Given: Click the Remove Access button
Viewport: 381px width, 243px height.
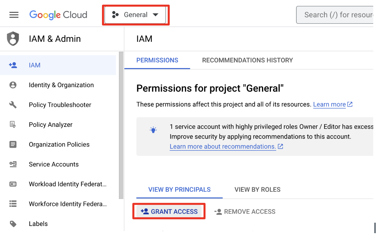Looking at the screenshot, I should (x=245, y=212).
